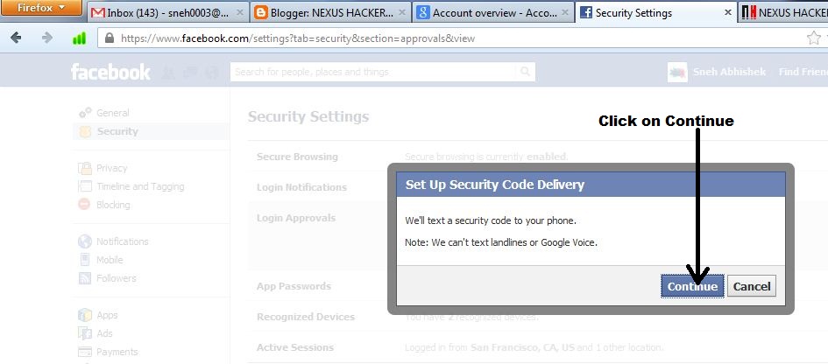This screenshot has height=364, width=828.
Task: Switch to the Blogger NEXUS HACKER tab
Action: click(x=326, y=13)
